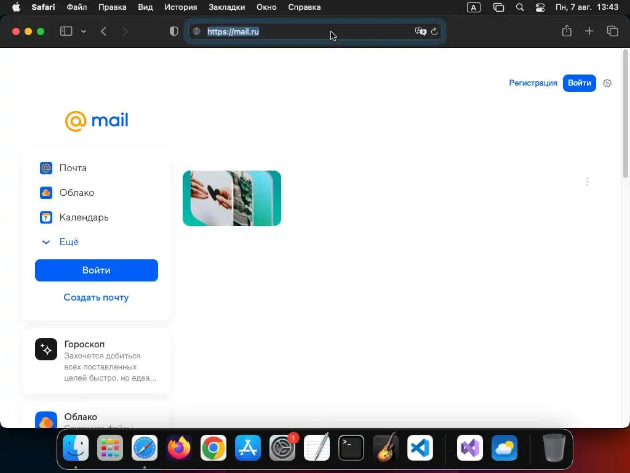Open Control Center icon
Viewport: 630px width, 473px height.
tap(540, 7)
